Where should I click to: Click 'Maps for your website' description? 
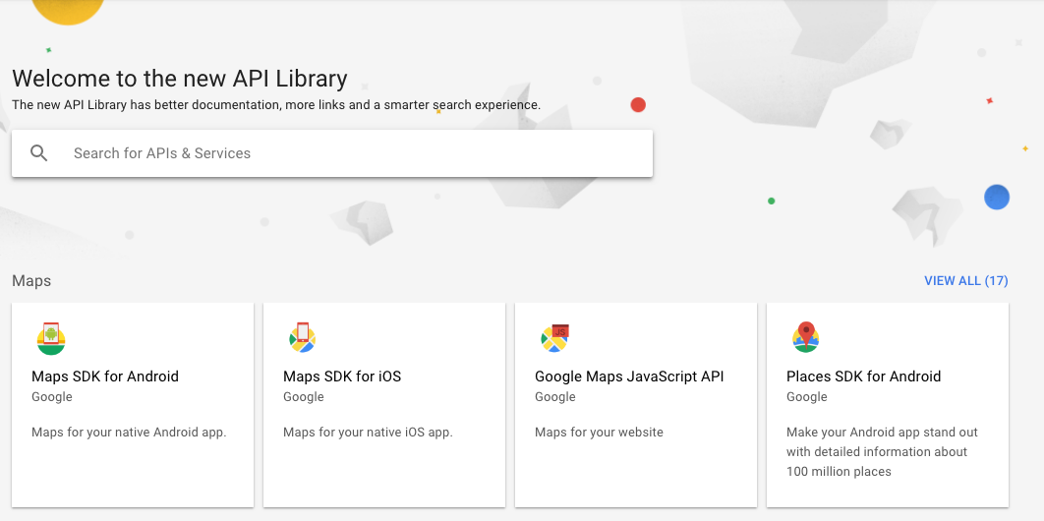[600, 433]
